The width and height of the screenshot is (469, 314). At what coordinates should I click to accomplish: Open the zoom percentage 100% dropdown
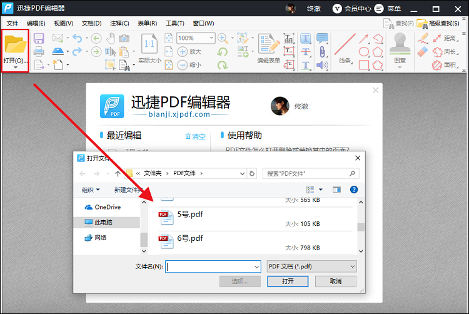click(211, 38)
